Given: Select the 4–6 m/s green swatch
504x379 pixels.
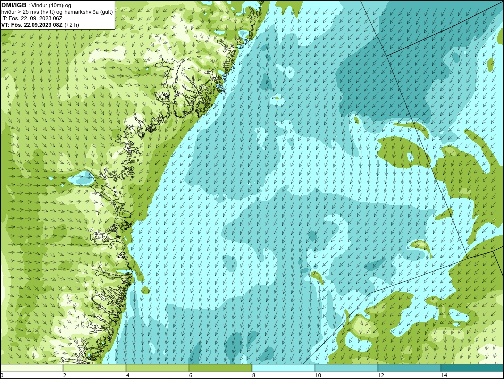Looking at the screenshot, I should click(157, 368).
